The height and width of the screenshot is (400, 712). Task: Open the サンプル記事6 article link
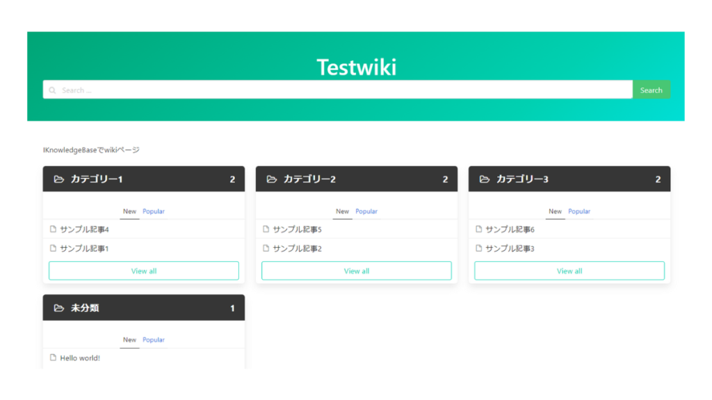pyautogui.click(x=510, y=229)
